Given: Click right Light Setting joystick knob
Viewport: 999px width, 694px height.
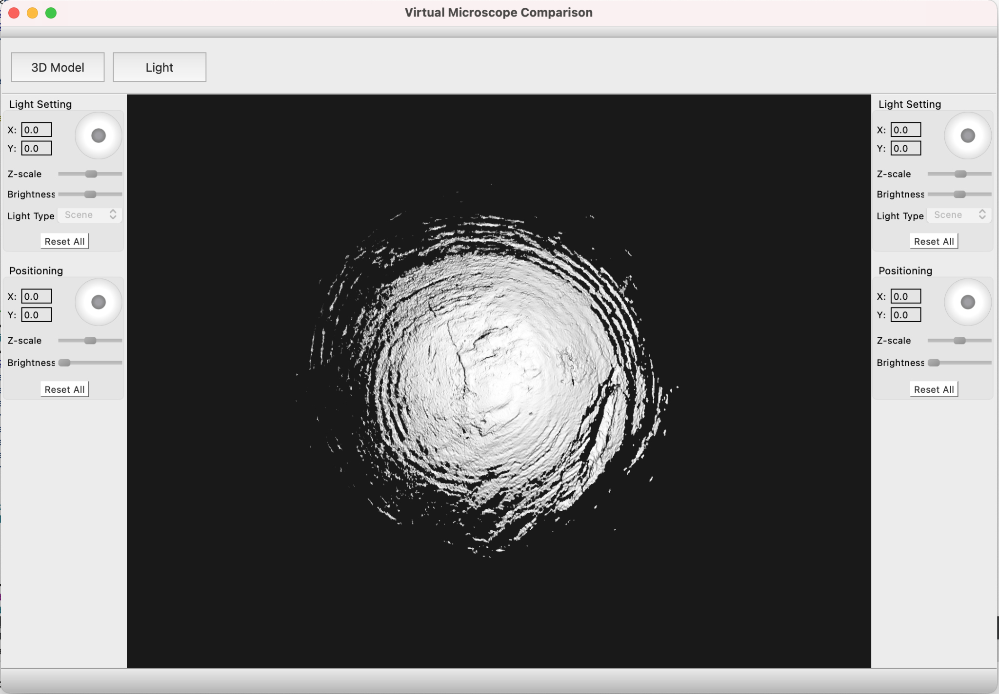Looking at the screenshot, I should [968, 135].
